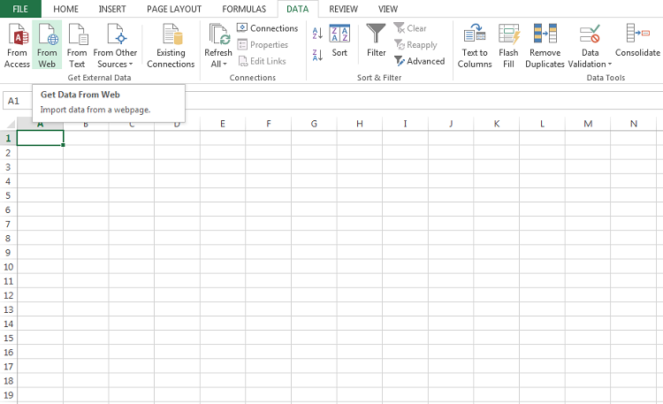Click the Filter funnel icon
Screen dimensions: 663x404
pyautogui.click(x=377, y=35)
